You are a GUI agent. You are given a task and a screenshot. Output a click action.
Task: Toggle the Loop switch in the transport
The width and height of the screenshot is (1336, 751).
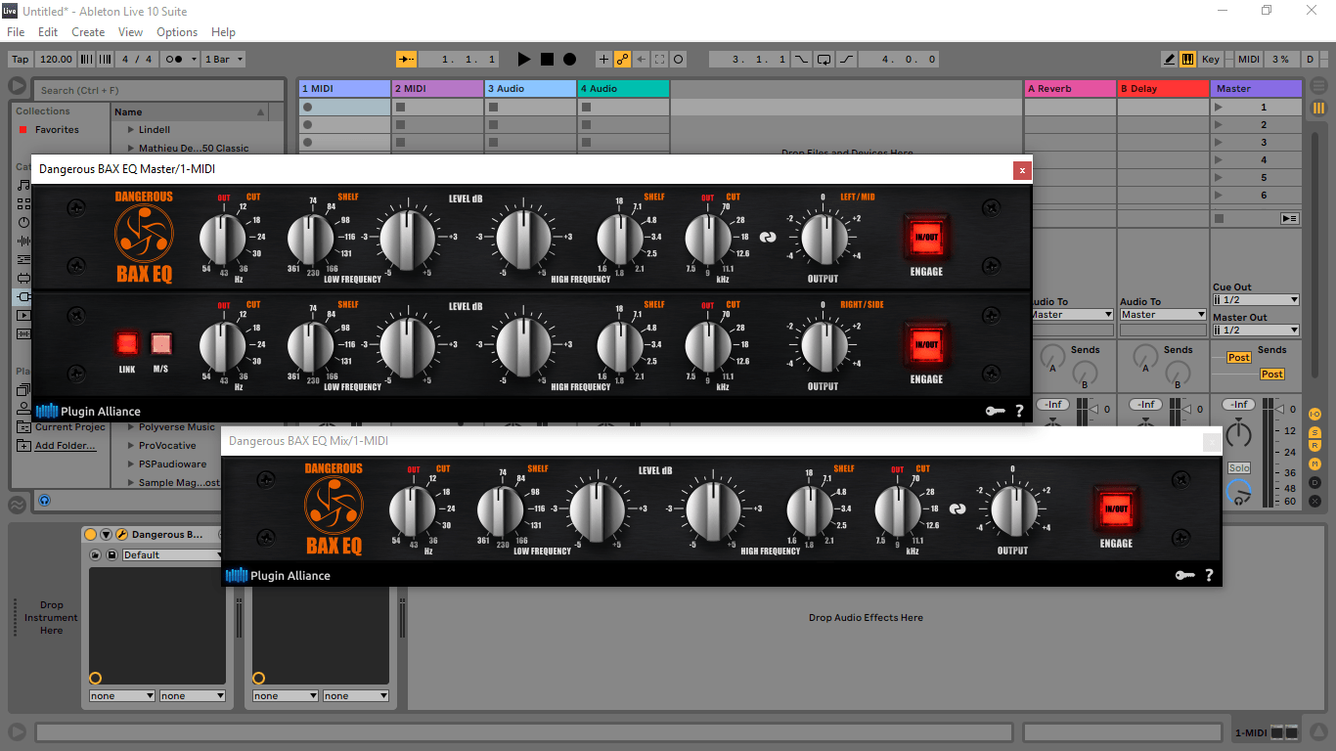click(824, 60)
